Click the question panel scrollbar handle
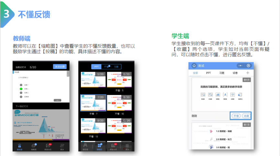The height and width of the screenshot is (156, 280). click(x=68, y=74)
